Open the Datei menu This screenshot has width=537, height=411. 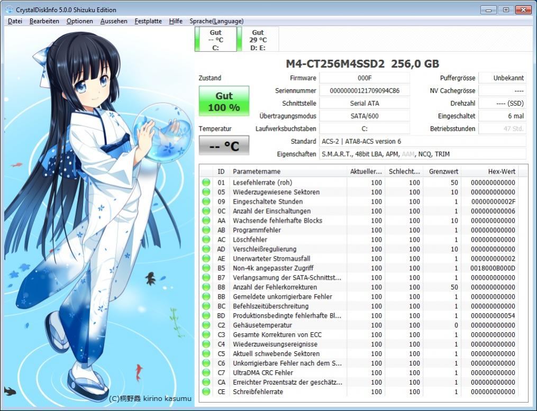[15, 21]
